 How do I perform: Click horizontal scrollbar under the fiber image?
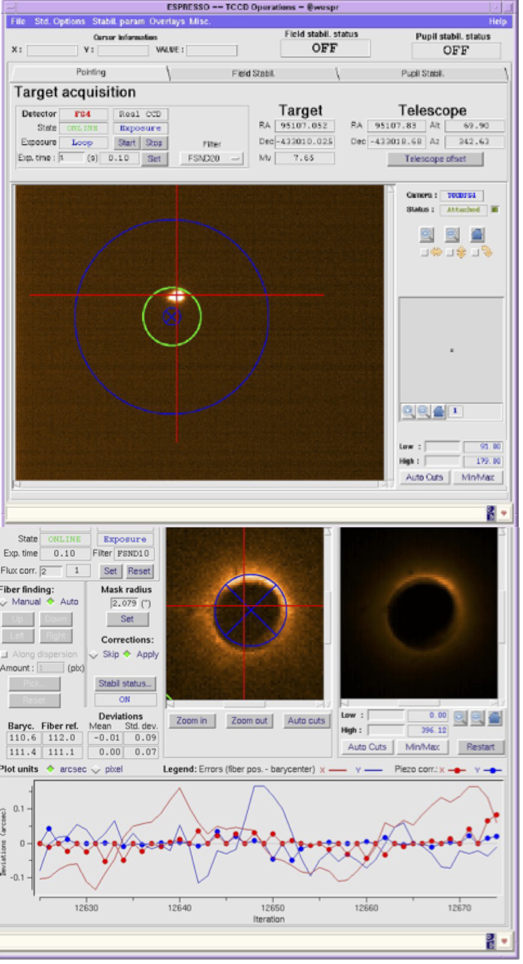245,704
